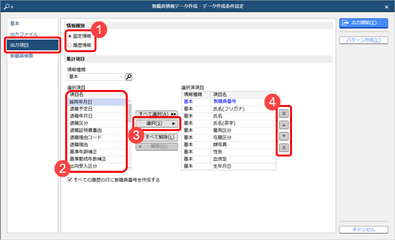Select 退職理由コード in the 選択項目 list
This screenshot has width=395, height=240.
coord(97,138)
